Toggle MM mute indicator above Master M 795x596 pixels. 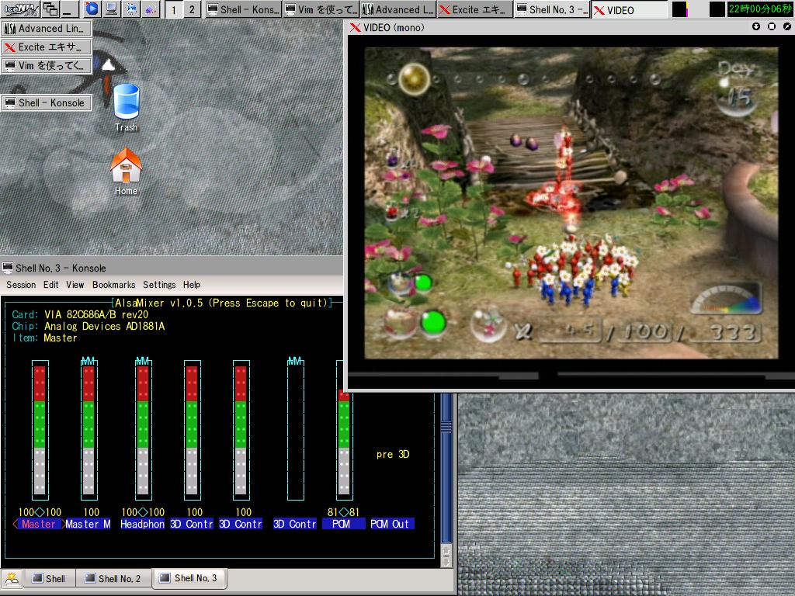coord(89,361)
